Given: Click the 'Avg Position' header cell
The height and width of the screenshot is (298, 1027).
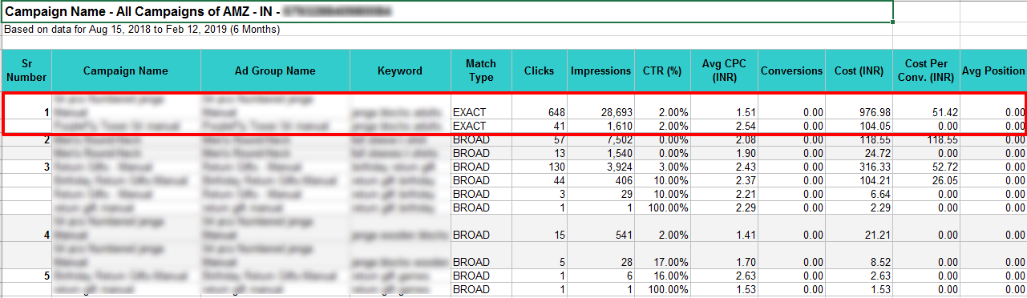Looking at the screenshot, I should [993, 70].
